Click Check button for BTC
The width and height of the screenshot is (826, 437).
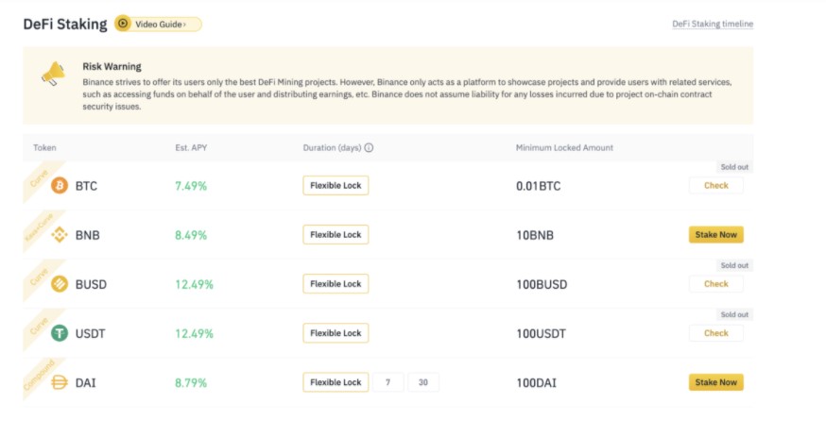(x=716, y=186)
